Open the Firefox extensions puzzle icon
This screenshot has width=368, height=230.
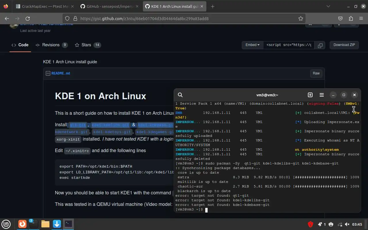coord(351,18)
